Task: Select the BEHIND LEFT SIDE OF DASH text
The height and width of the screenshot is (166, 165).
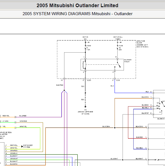Action: coord(86,113)
